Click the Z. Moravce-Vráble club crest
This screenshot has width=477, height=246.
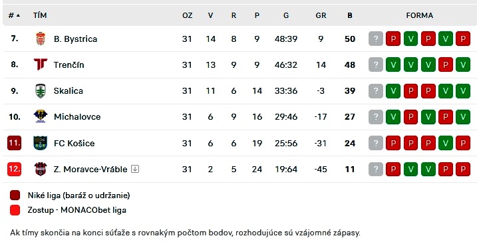tap(41, 169)
